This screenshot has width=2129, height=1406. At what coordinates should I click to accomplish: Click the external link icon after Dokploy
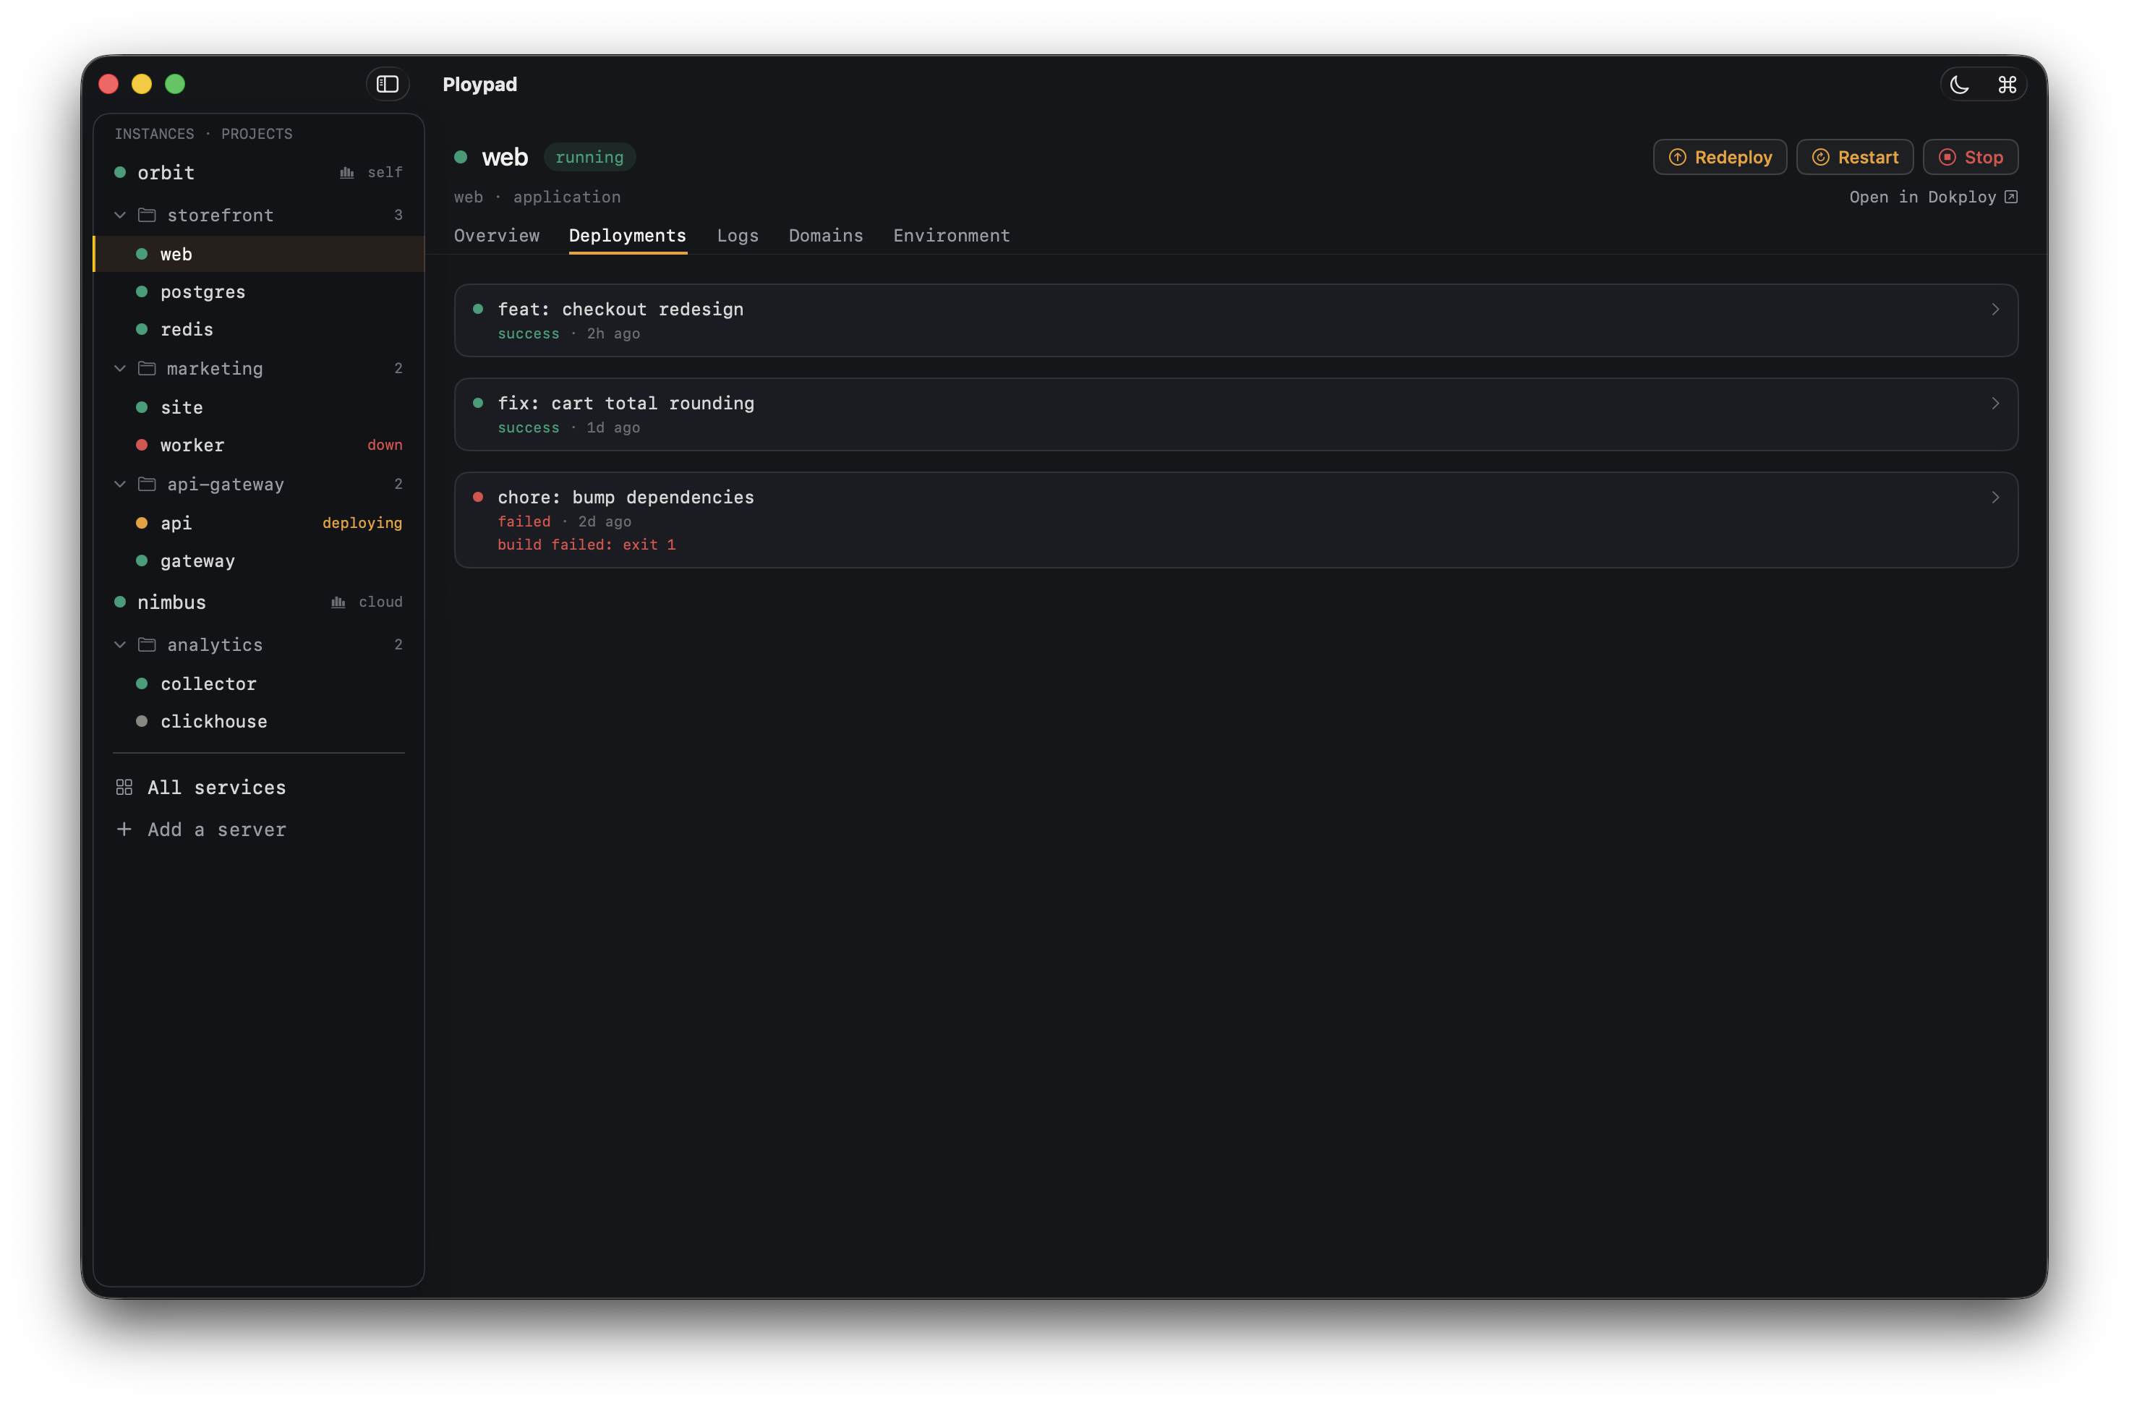2010,197
